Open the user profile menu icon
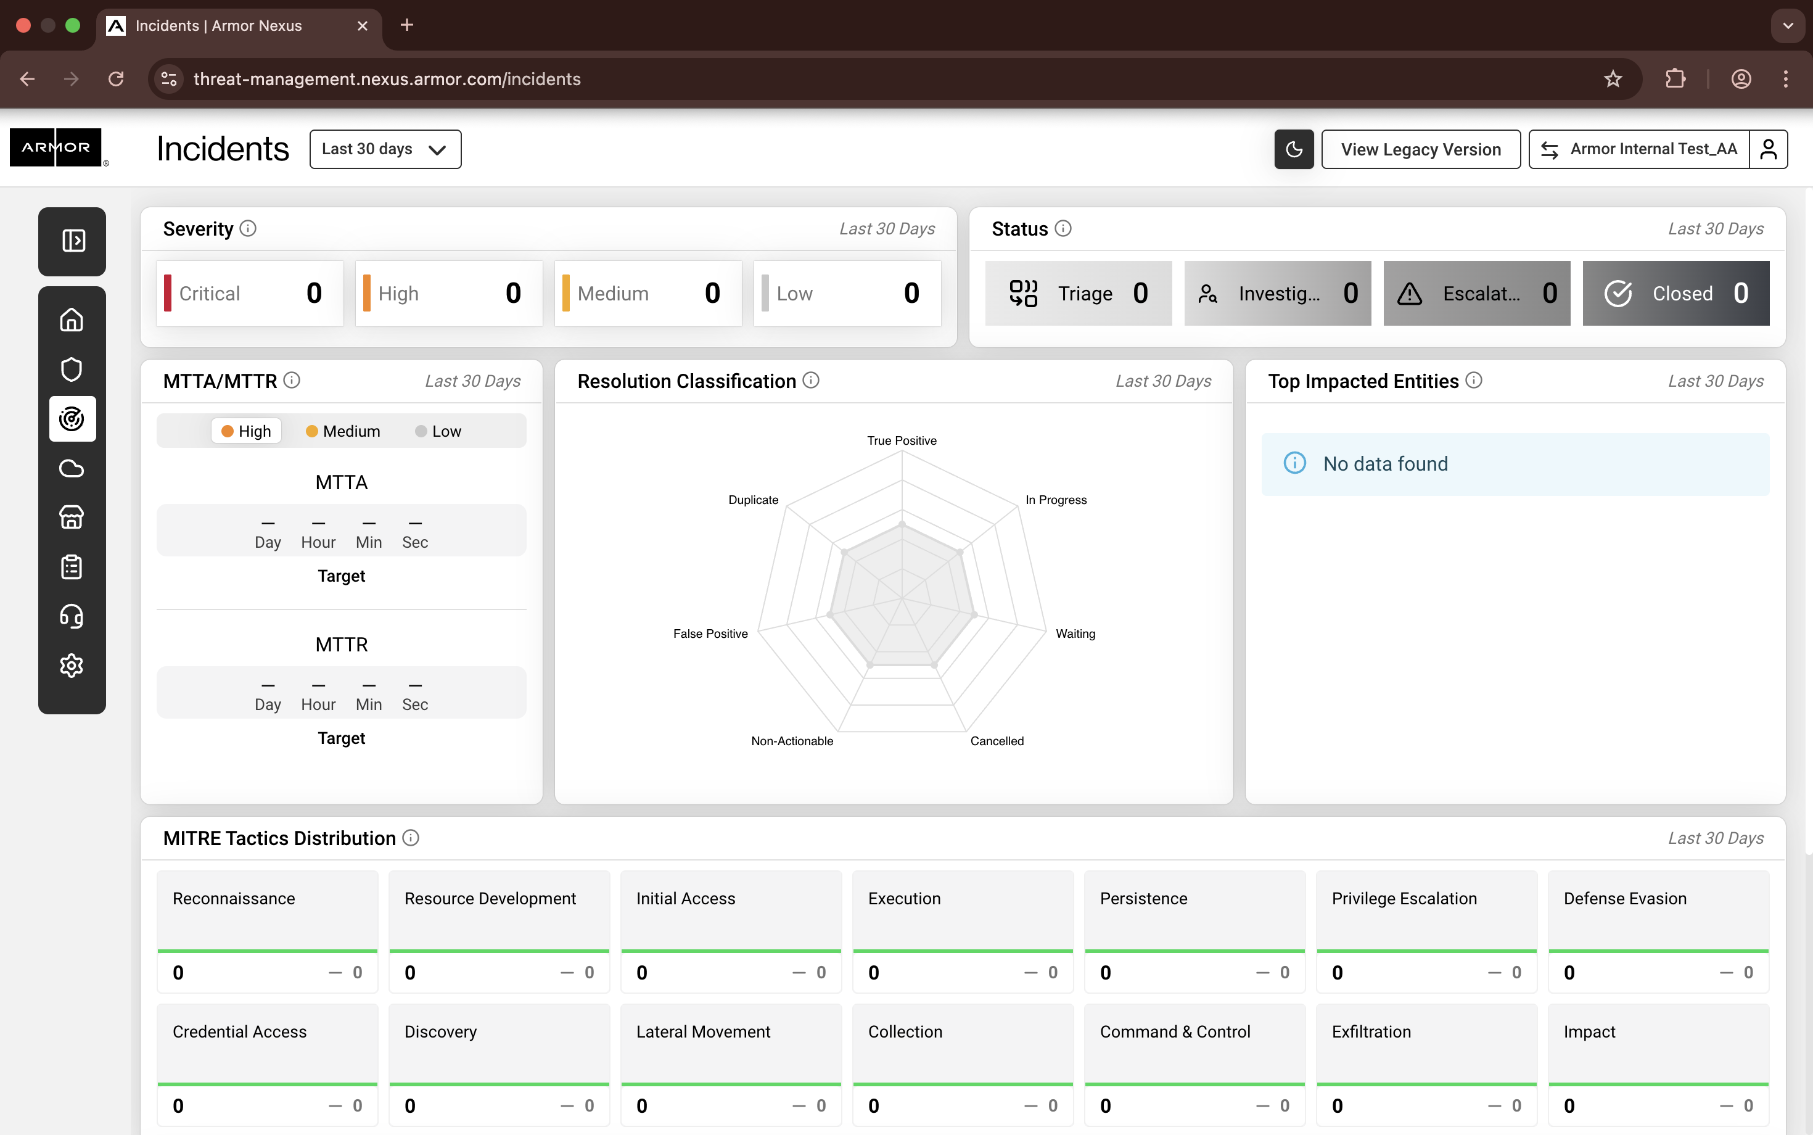Viewport: 1813px width, 1135px height. click(x=1768, y=149)
